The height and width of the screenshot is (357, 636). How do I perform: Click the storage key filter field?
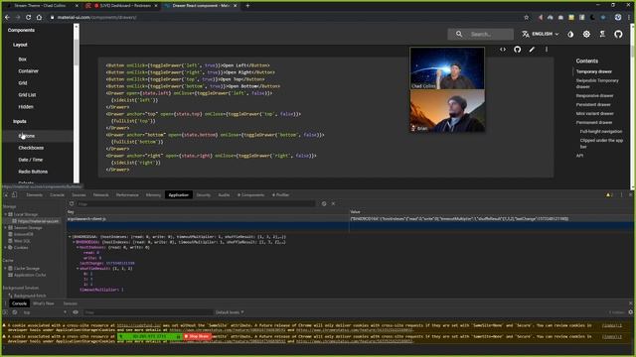tap(196, 204)
